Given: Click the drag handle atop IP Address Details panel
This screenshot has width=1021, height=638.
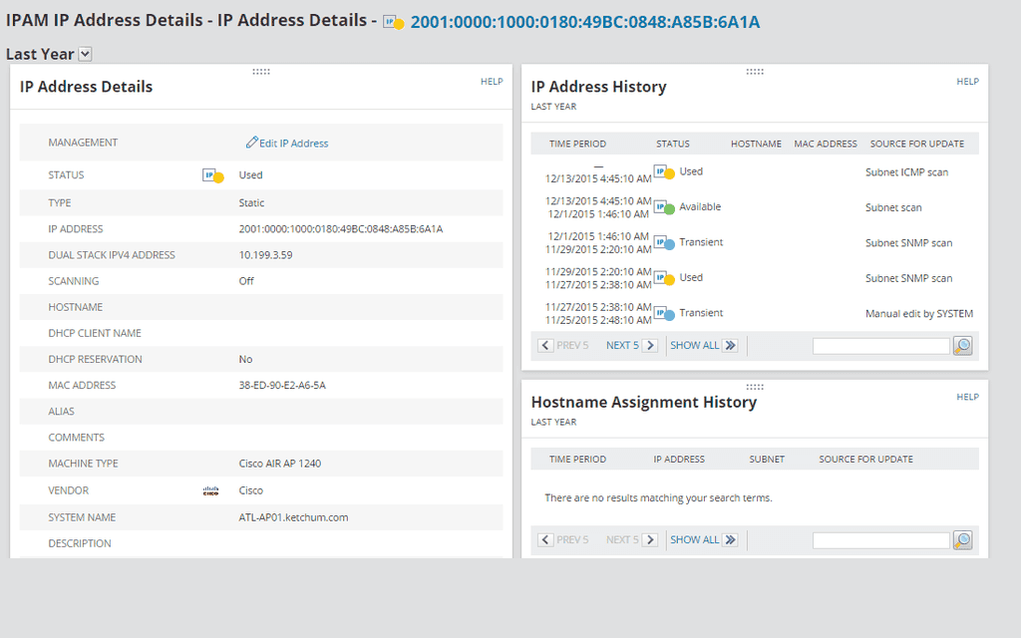Looking at the screenshot, I should [x=260, y=71].
